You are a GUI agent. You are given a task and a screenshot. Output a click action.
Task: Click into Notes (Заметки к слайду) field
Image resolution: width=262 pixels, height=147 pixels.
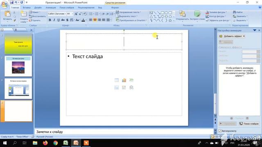(124, 131)
